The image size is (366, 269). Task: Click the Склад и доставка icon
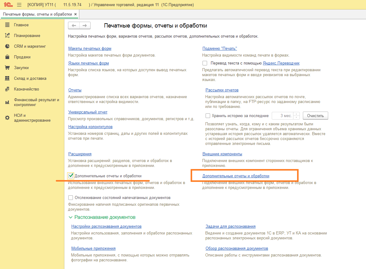coord(7,79)
